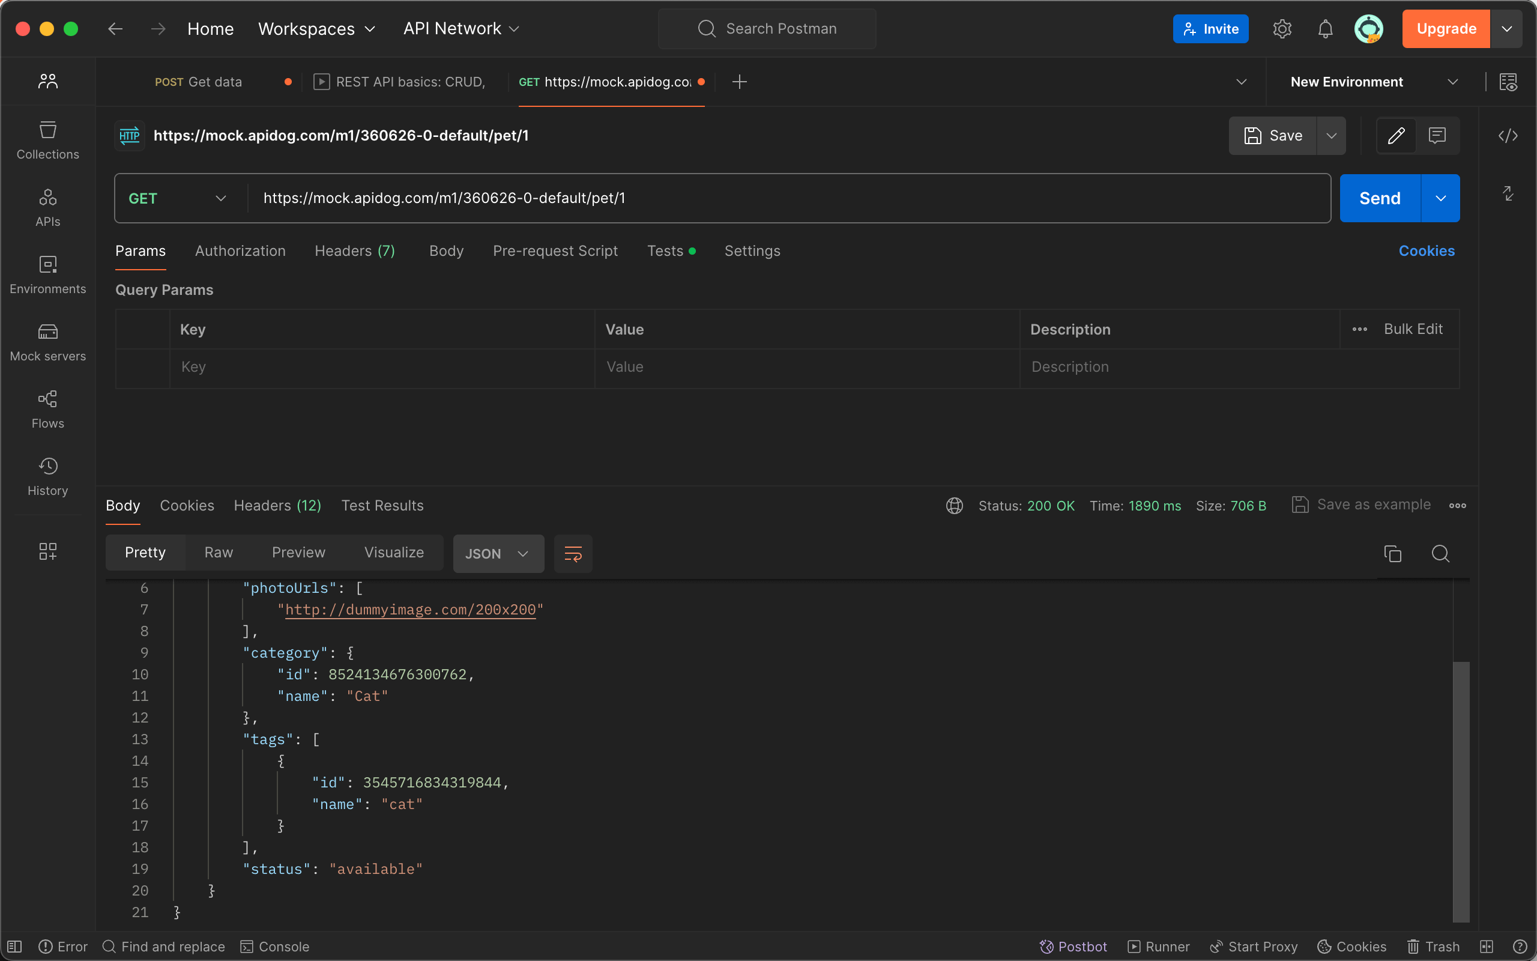Click the configure workspace sidebar icon
The image size is (1537, 961).
click(x=47, y=551)
